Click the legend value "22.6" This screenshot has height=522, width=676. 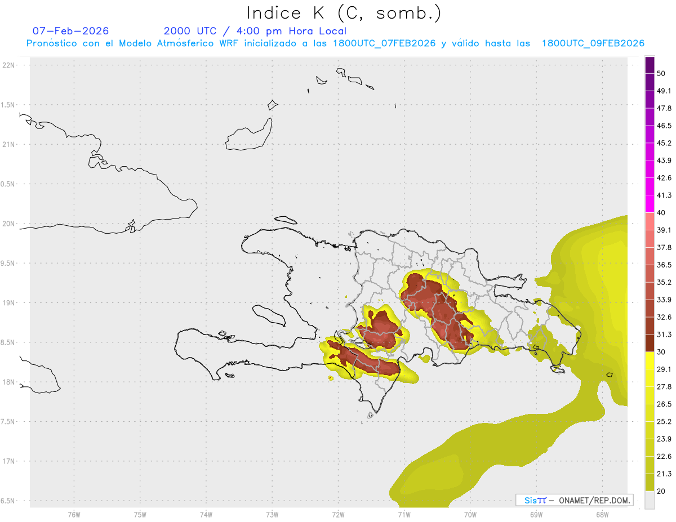point(665,457)
